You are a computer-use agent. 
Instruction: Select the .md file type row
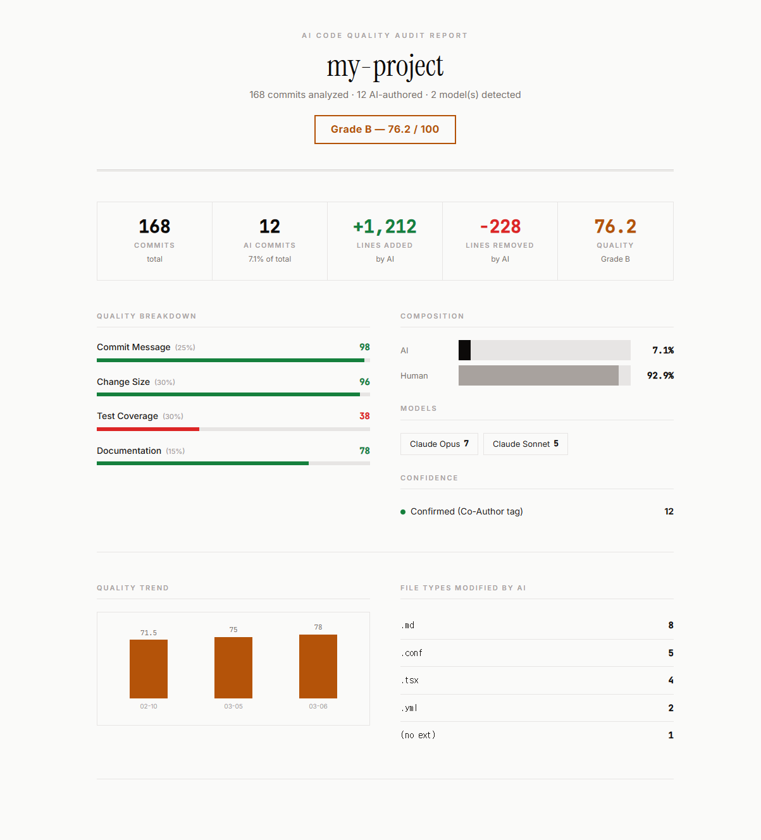(537, 625)
